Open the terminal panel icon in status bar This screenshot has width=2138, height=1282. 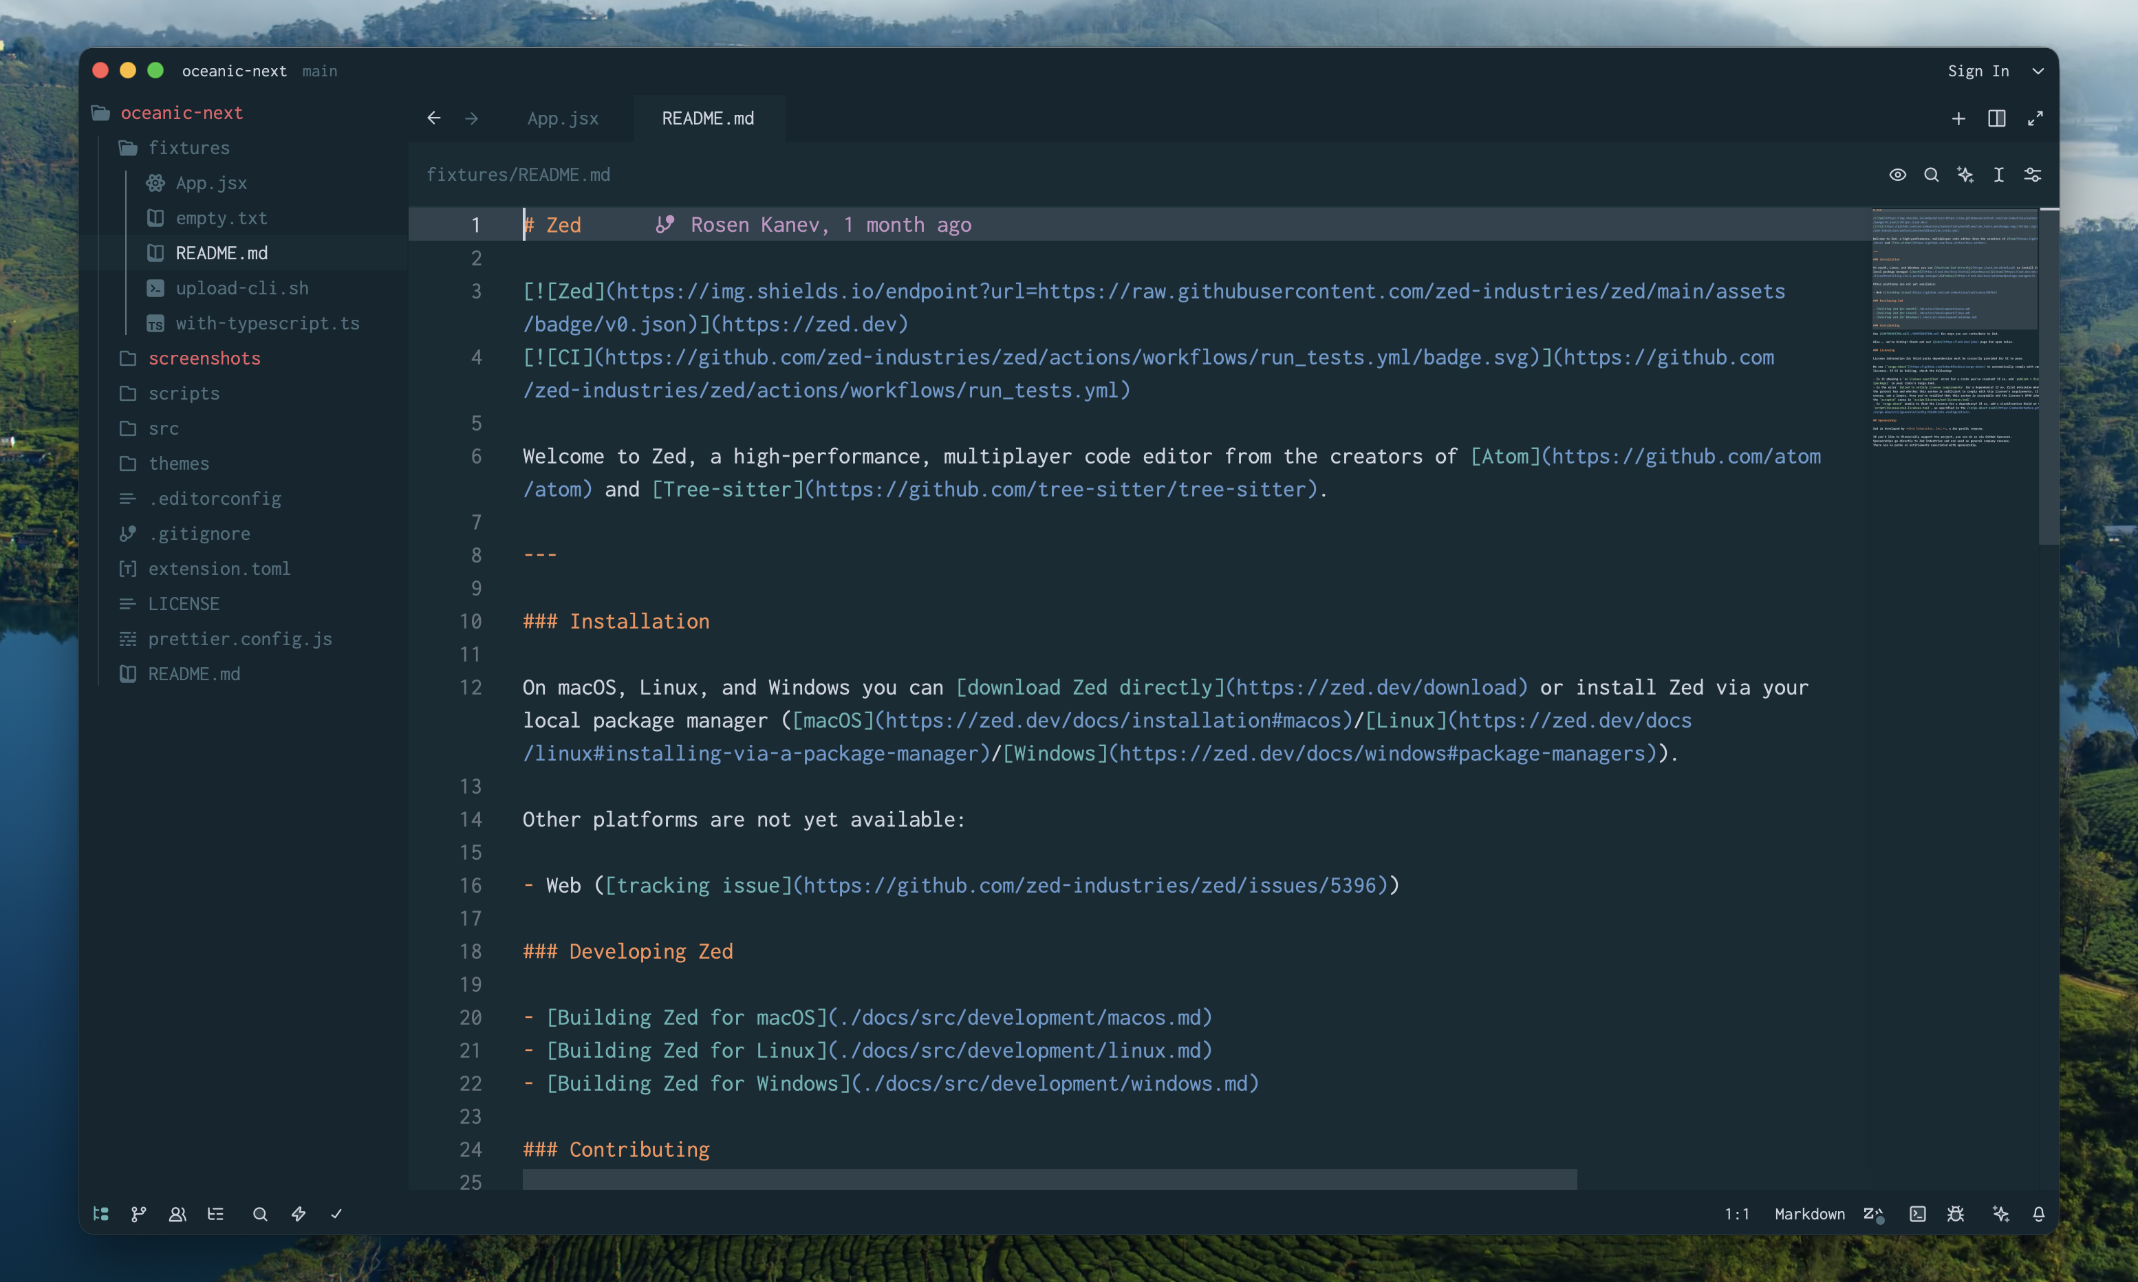(x=1917, y=1214)
